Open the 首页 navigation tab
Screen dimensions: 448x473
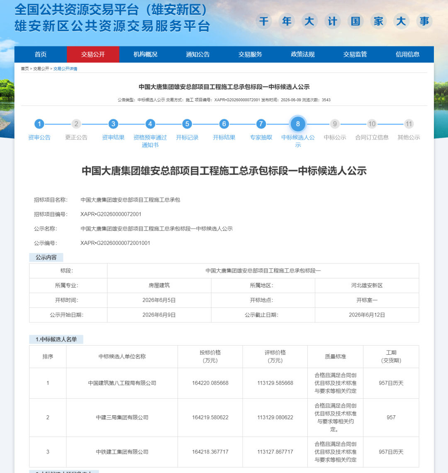40,54
